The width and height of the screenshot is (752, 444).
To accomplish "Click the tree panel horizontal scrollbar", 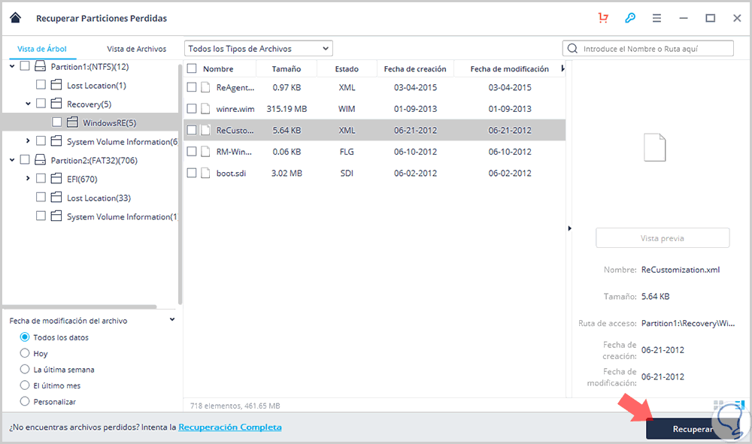I will (x=80, y=307).
